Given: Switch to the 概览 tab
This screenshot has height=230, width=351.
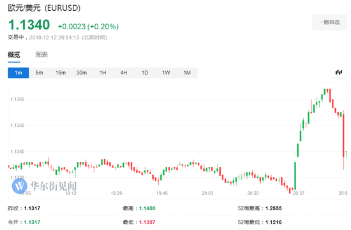Looking at the screenshot, I should (14, 55).
